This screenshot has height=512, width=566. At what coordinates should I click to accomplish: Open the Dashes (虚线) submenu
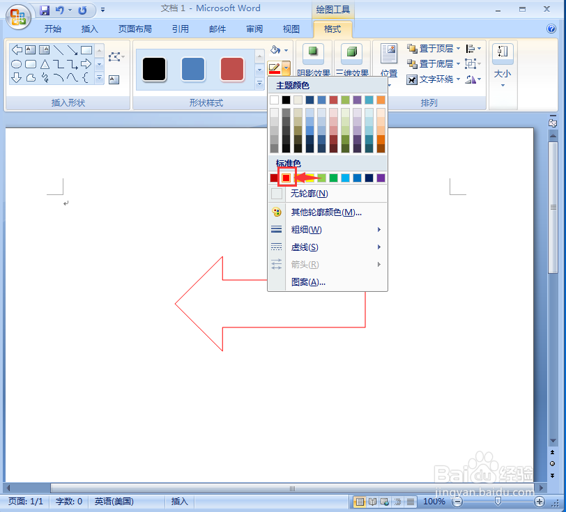pyautogui.click(x=328, y=247)
